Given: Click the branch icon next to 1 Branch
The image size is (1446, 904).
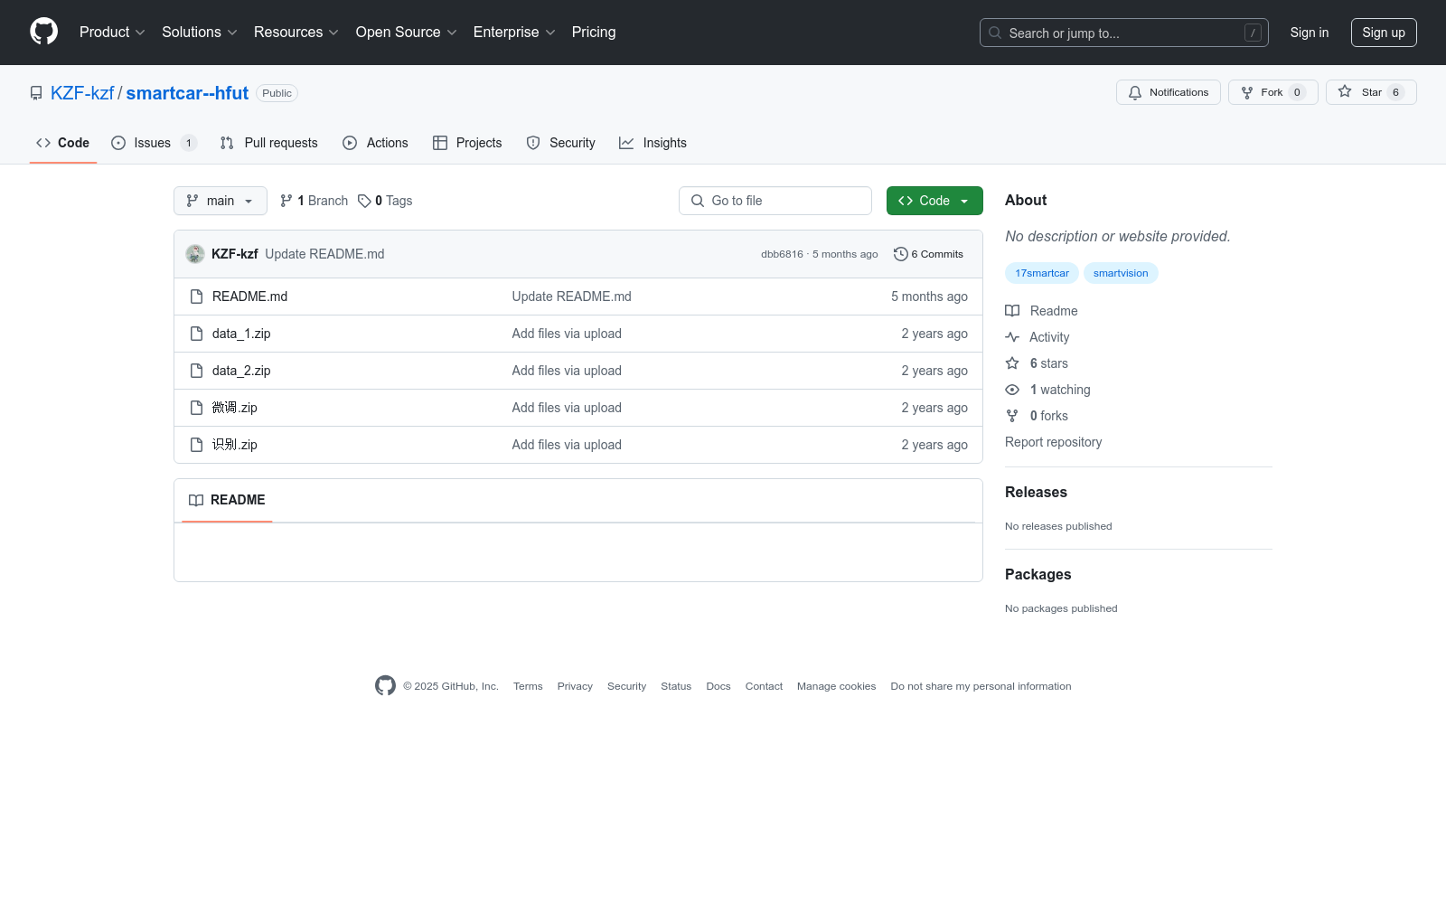Looking at the screenshot, I should pyautogui.click(x=286, y=201).
